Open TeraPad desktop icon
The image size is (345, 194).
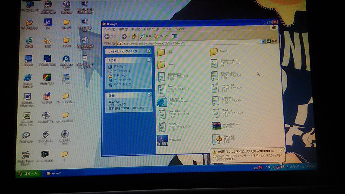46,98
